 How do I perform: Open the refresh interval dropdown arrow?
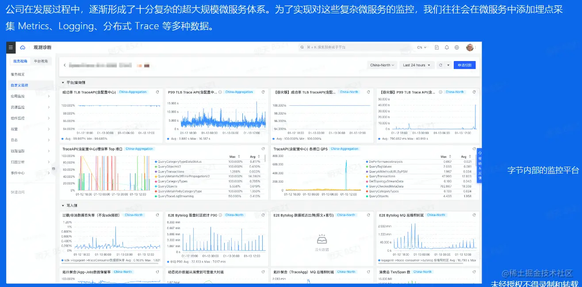[448, 65]
